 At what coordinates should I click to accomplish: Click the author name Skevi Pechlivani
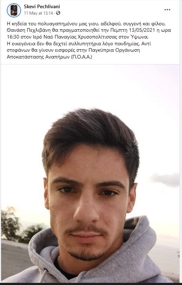tap(42, 6)
